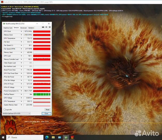Open the GPU-Z hamburger menu icon
Viewport: 162px width, 140px height.
[50, 27]
